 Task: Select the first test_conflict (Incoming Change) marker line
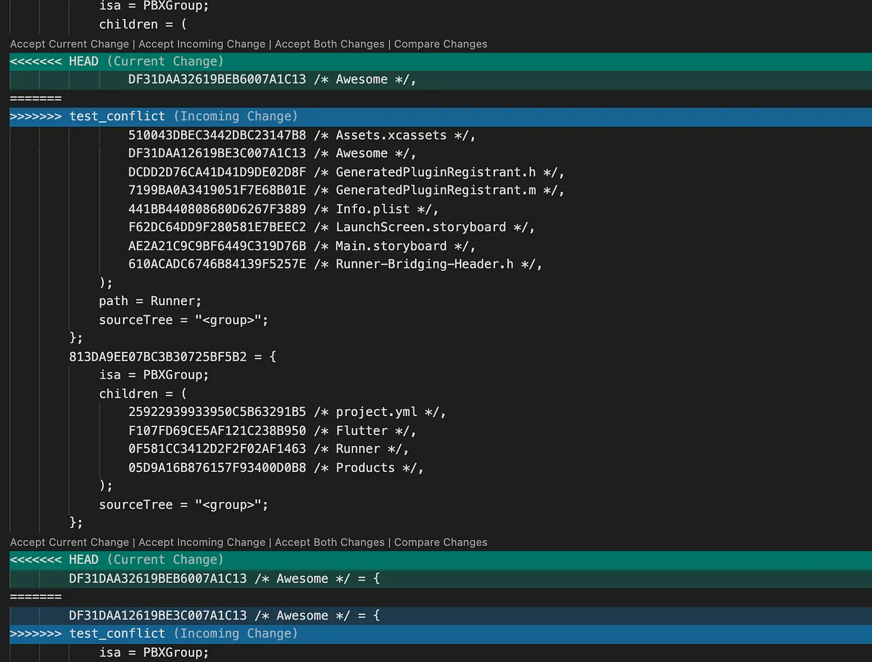click(x=154, y=116)
